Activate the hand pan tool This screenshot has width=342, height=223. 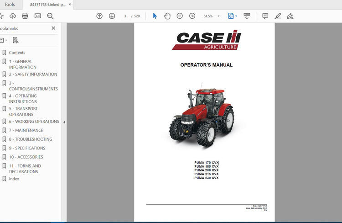[167, 16]
